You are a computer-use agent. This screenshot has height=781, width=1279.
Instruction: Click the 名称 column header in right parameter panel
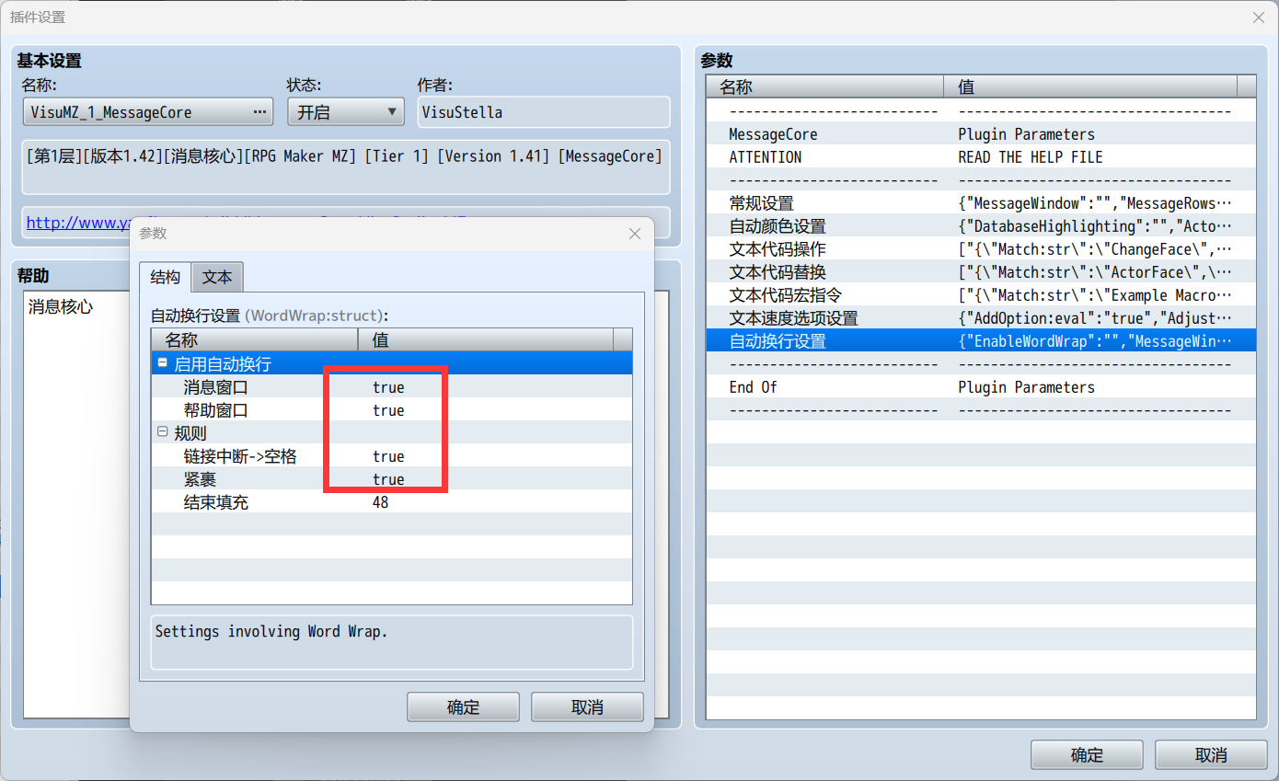[x=825, y=87]
